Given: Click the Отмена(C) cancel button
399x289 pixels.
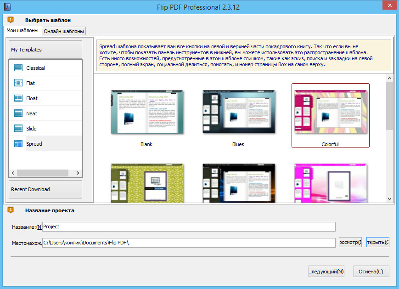Looking at the screenshot, I should click(x=371, y=272).
